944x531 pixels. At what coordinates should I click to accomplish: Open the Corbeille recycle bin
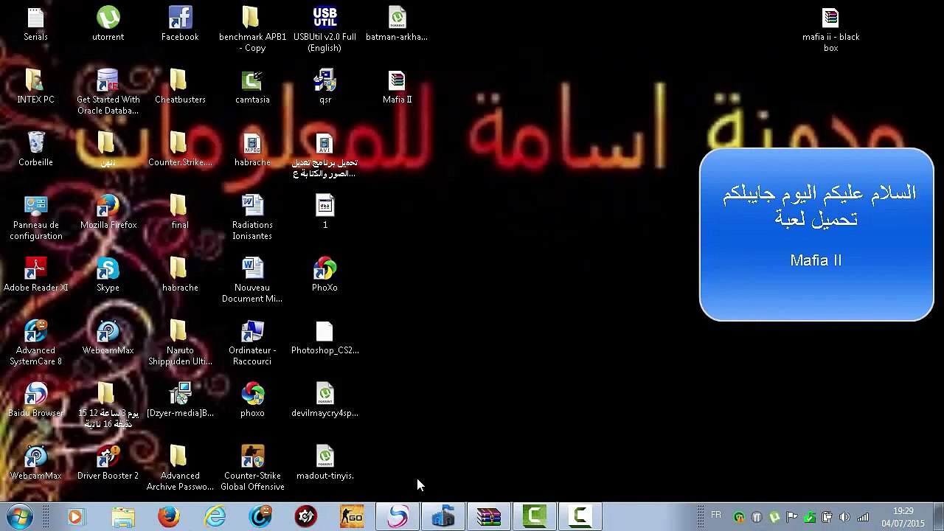(35, 150)
